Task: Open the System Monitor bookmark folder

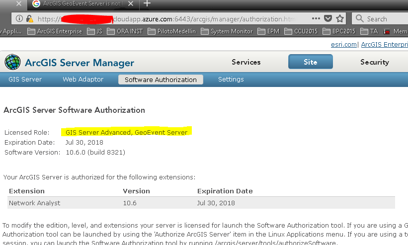Action: (227, 31)
